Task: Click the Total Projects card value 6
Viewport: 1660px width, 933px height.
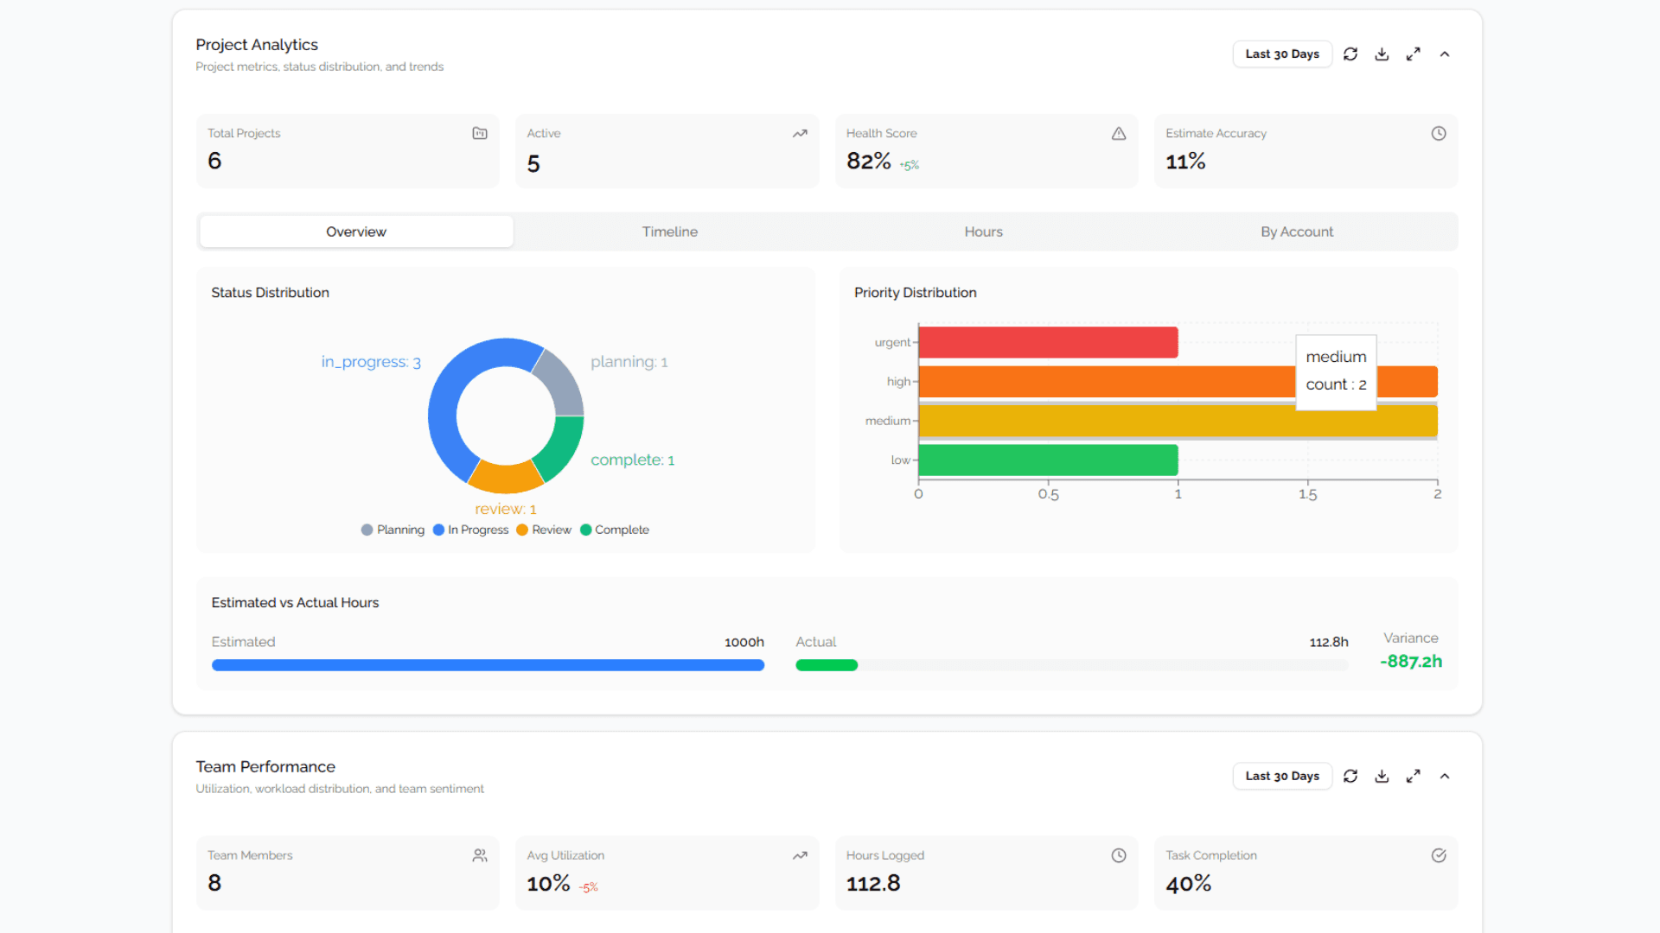Action: tap(214, 161)
